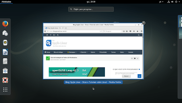This screenshot has height=103, width=182.
Task: Click Atividades in the top bar
Action: point(6,2)
